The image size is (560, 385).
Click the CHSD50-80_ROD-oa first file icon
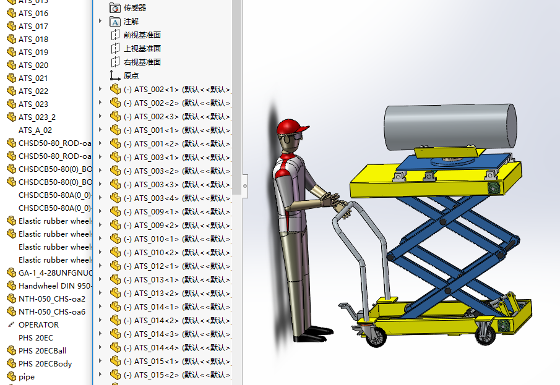pos(11,143)
